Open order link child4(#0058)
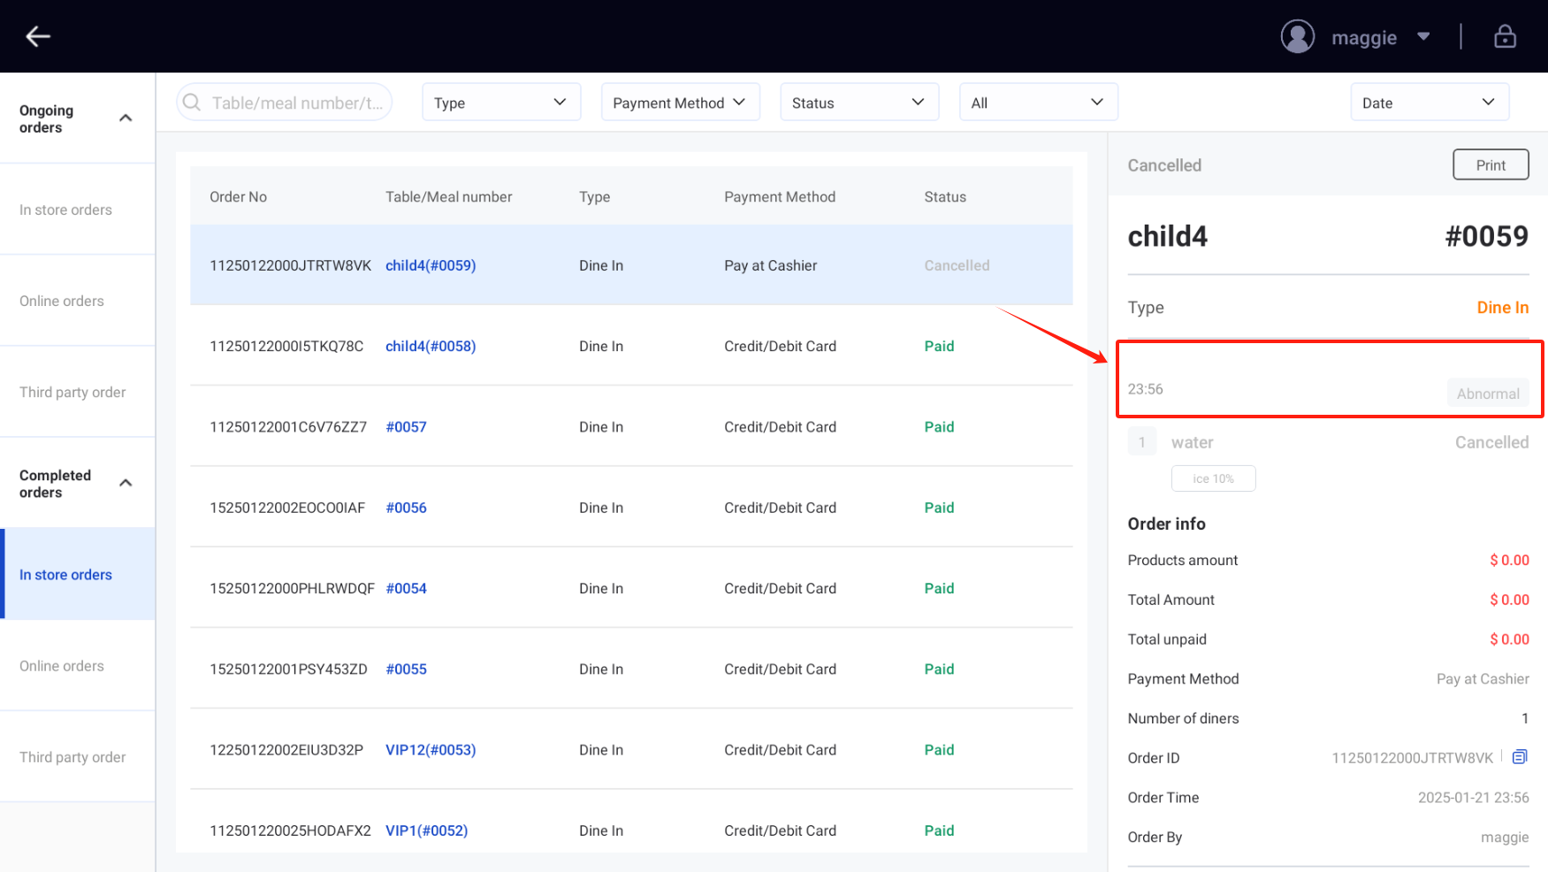Screen dimensions: 1548x872 431,346
